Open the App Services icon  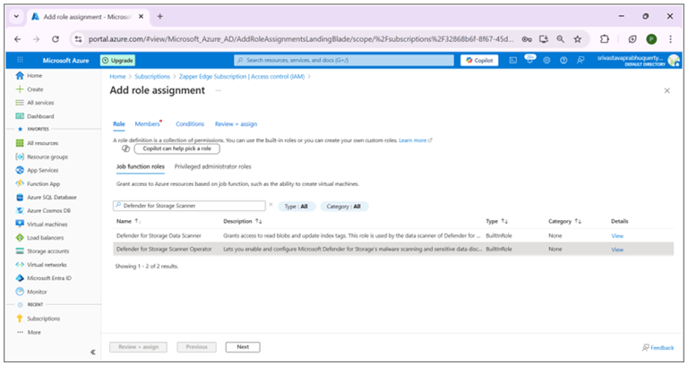point(20,170)
